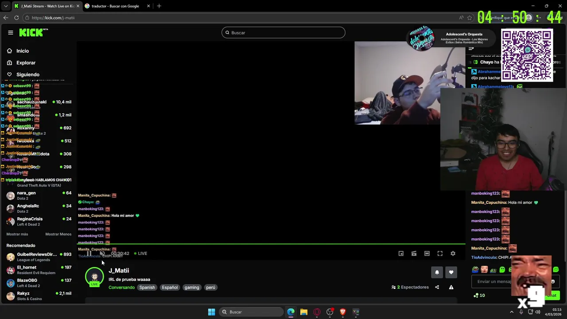The width and height of the screenshot is (567, 319).
Task: Seek on the green stream progress bar
Action: pos(271,244)
